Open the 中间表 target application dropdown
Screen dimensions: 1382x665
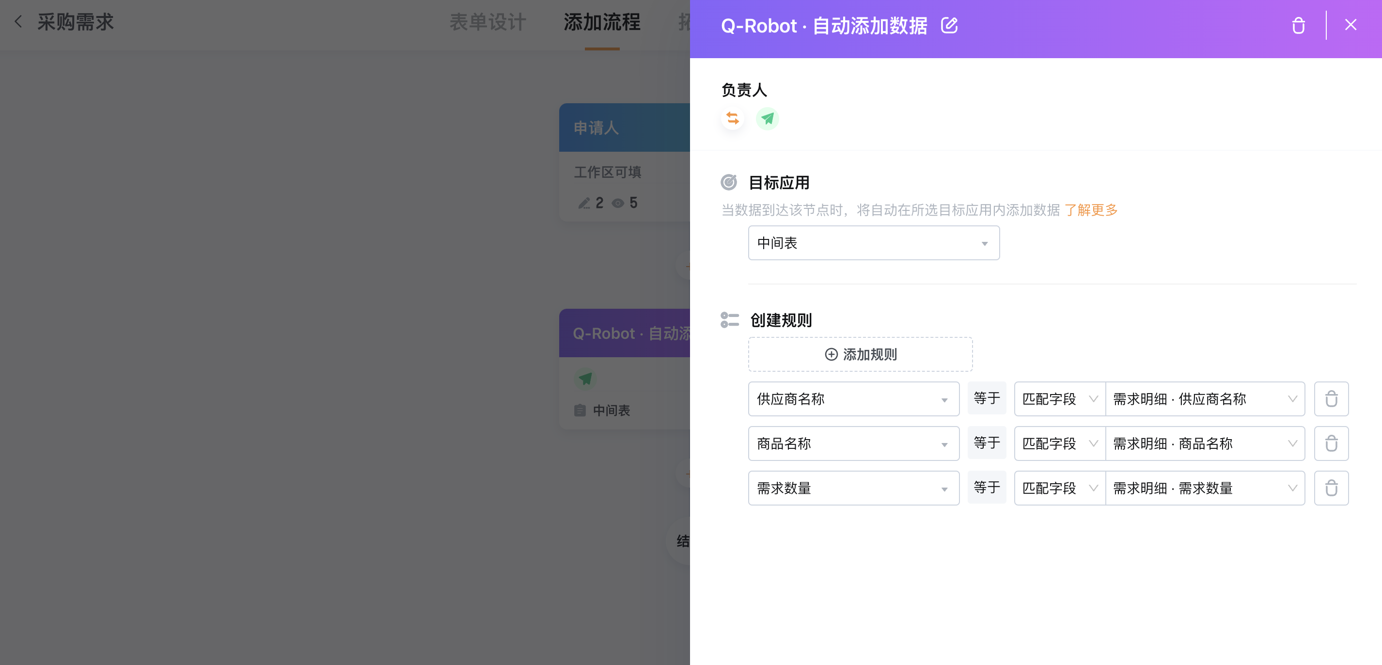[873, 243]
